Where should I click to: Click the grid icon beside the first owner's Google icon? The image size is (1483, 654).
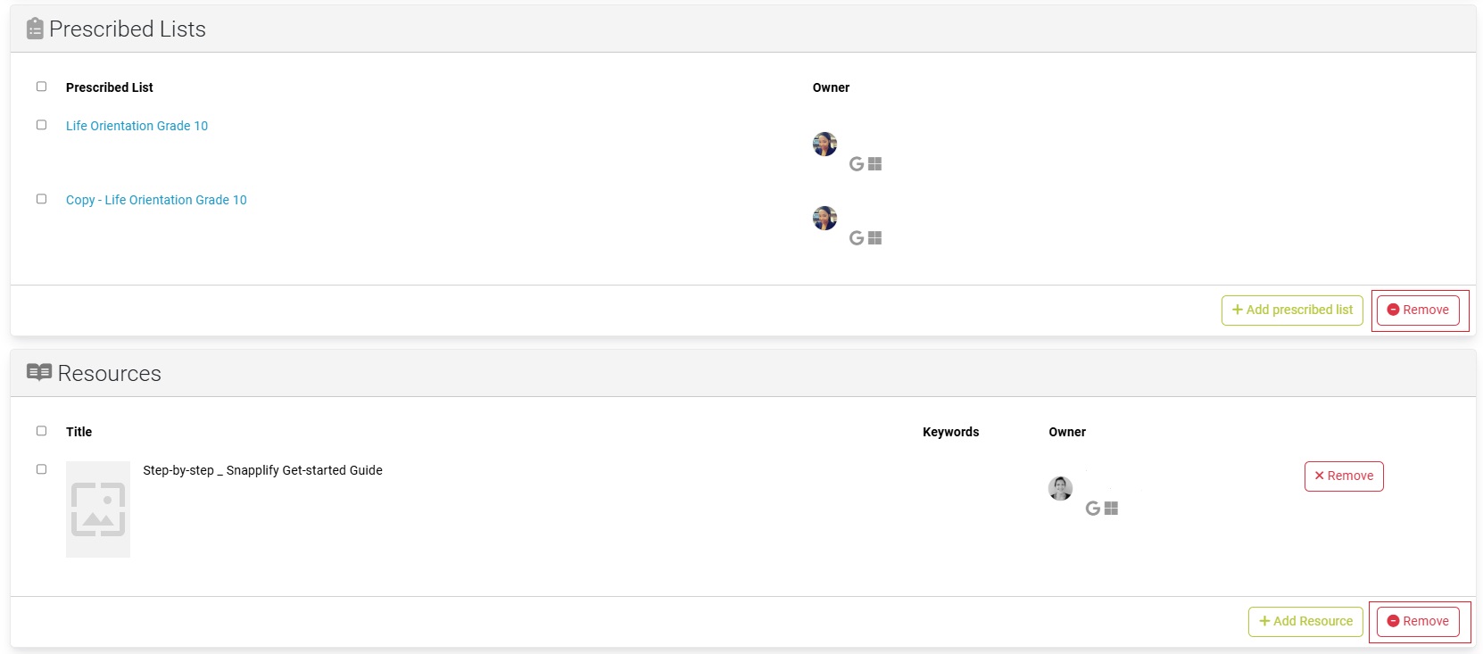[x=874, y=163]
